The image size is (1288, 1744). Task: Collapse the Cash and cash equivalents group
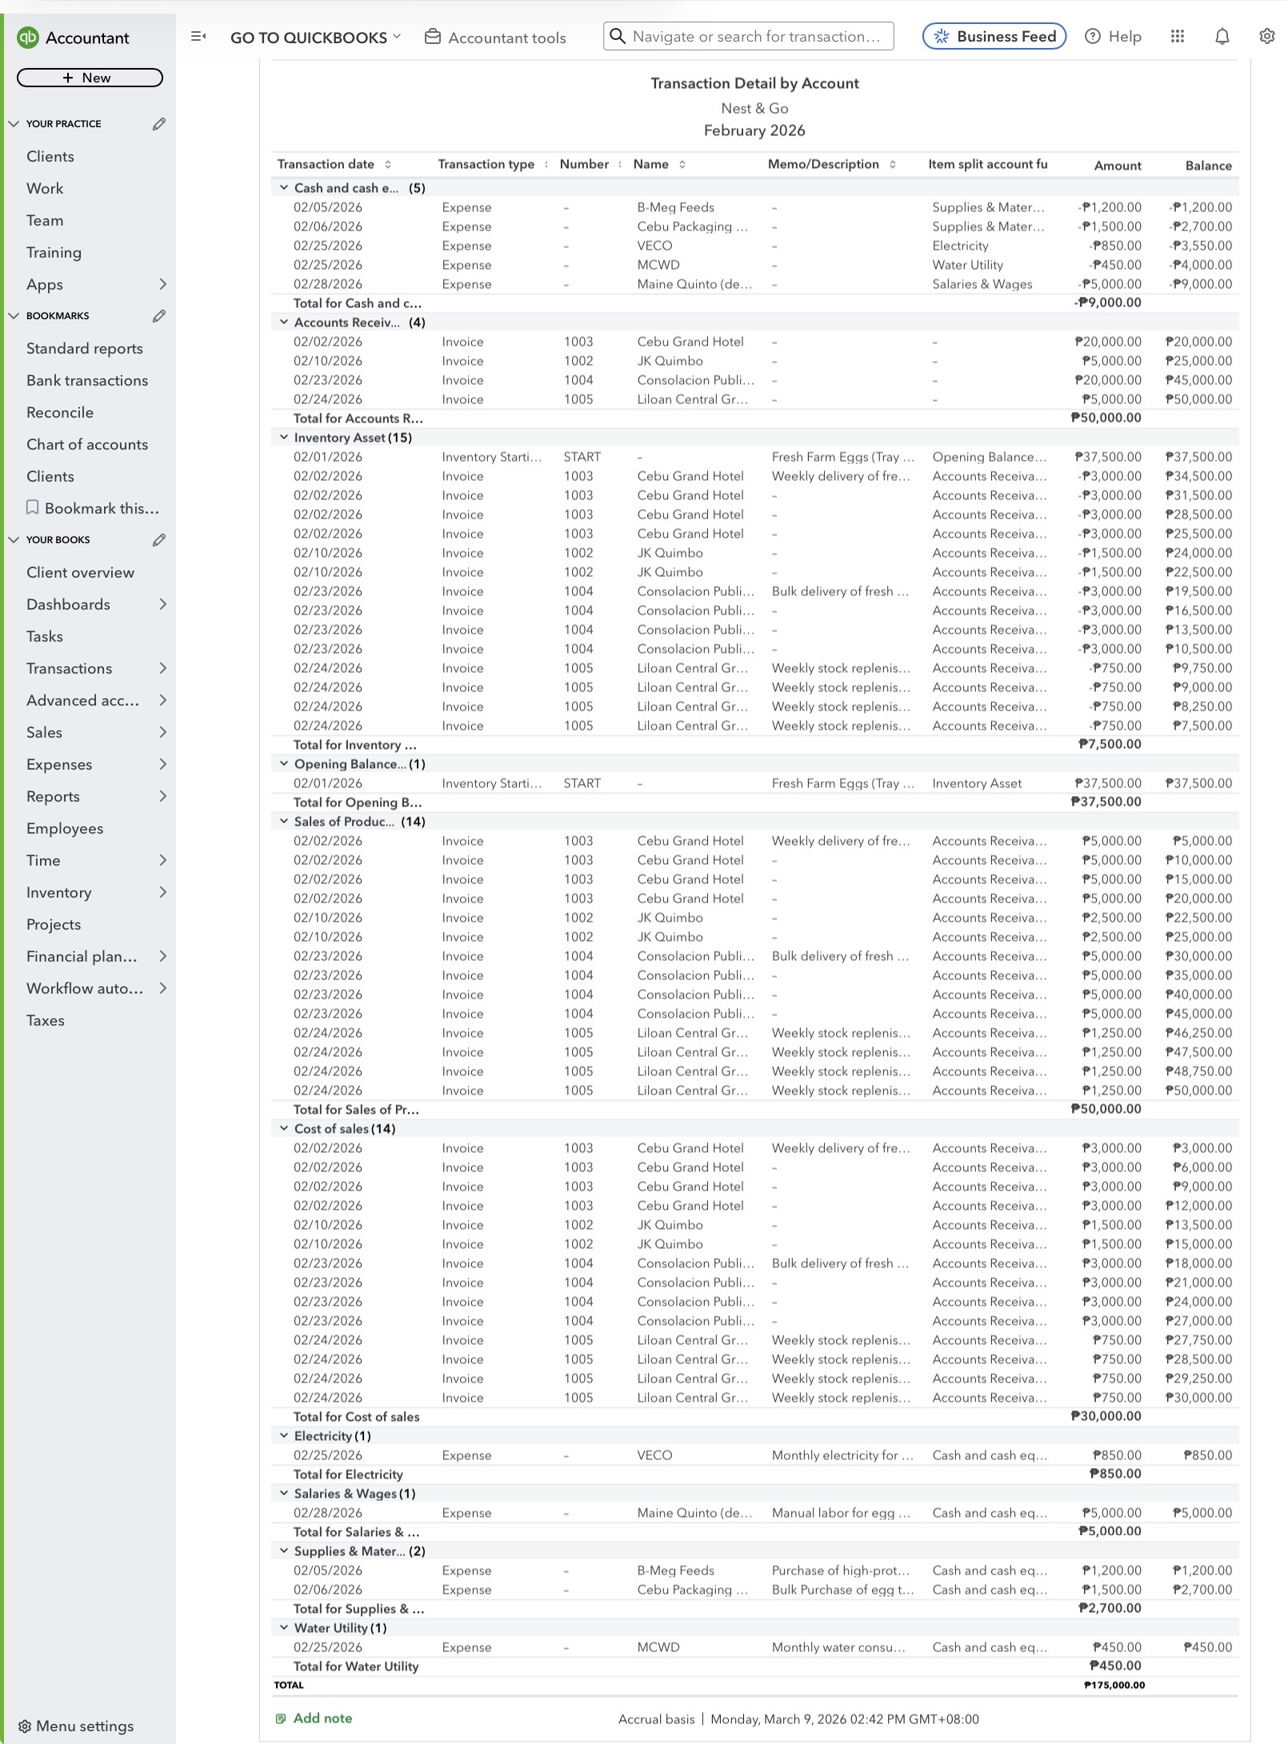pyautogui.click(x=284, y=187)
